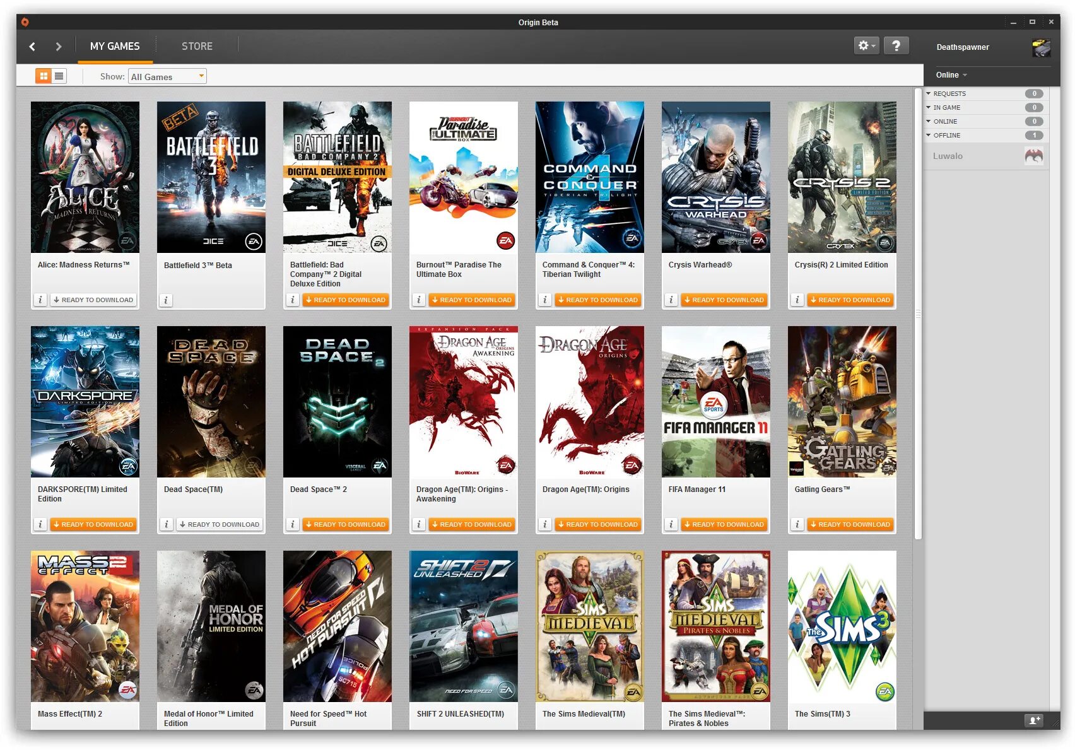
Task: Click the Sims Medieval: Pirates & Nobles cover
Action: [x=716, y=626]
